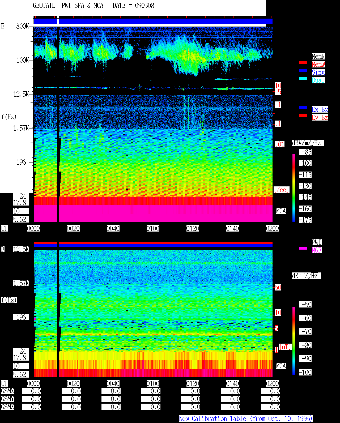
Task: Click the MemR legend label
Action: point(318,56)
